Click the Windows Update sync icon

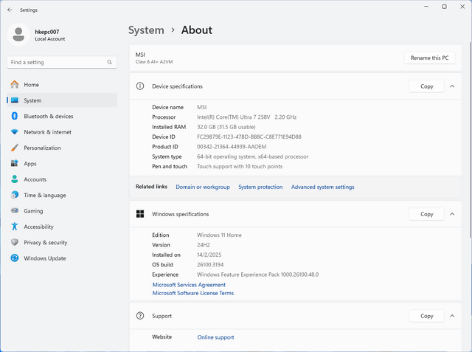click(x=15, y=258)
